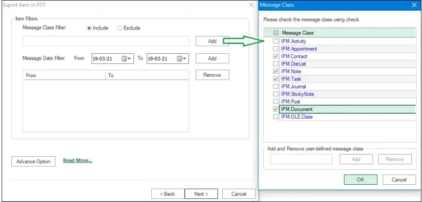Check the IPM.Appointment checkbox
This screenshot has width=422, height=202.
click(276, 48)
